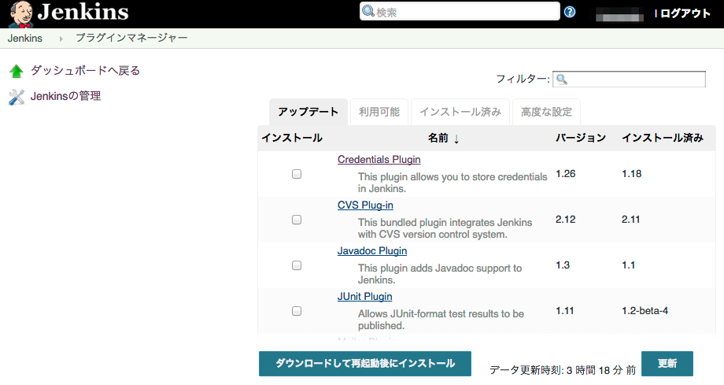
Task: Check the Credentials Plugin install checkbox
Action: 297,174
